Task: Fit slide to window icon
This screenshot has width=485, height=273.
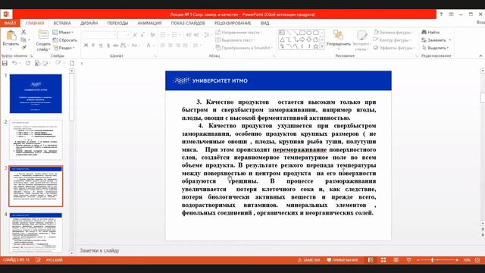Action: (477, 260)
